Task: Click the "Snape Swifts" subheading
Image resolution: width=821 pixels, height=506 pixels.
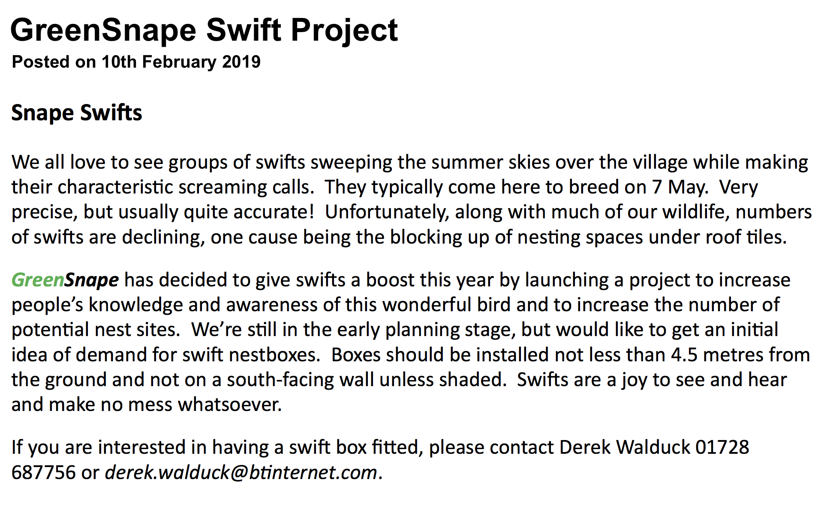Action: click(76, 113)
